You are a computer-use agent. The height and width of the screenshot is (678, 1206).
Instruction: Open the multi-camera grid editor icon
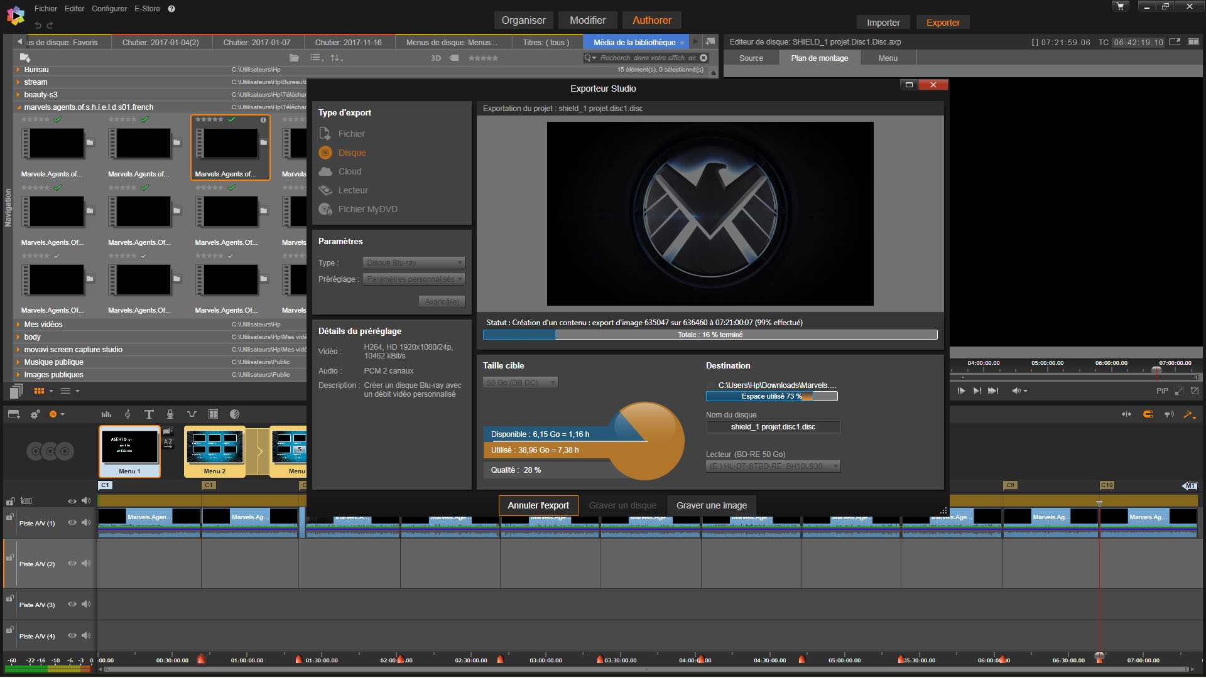213,414
